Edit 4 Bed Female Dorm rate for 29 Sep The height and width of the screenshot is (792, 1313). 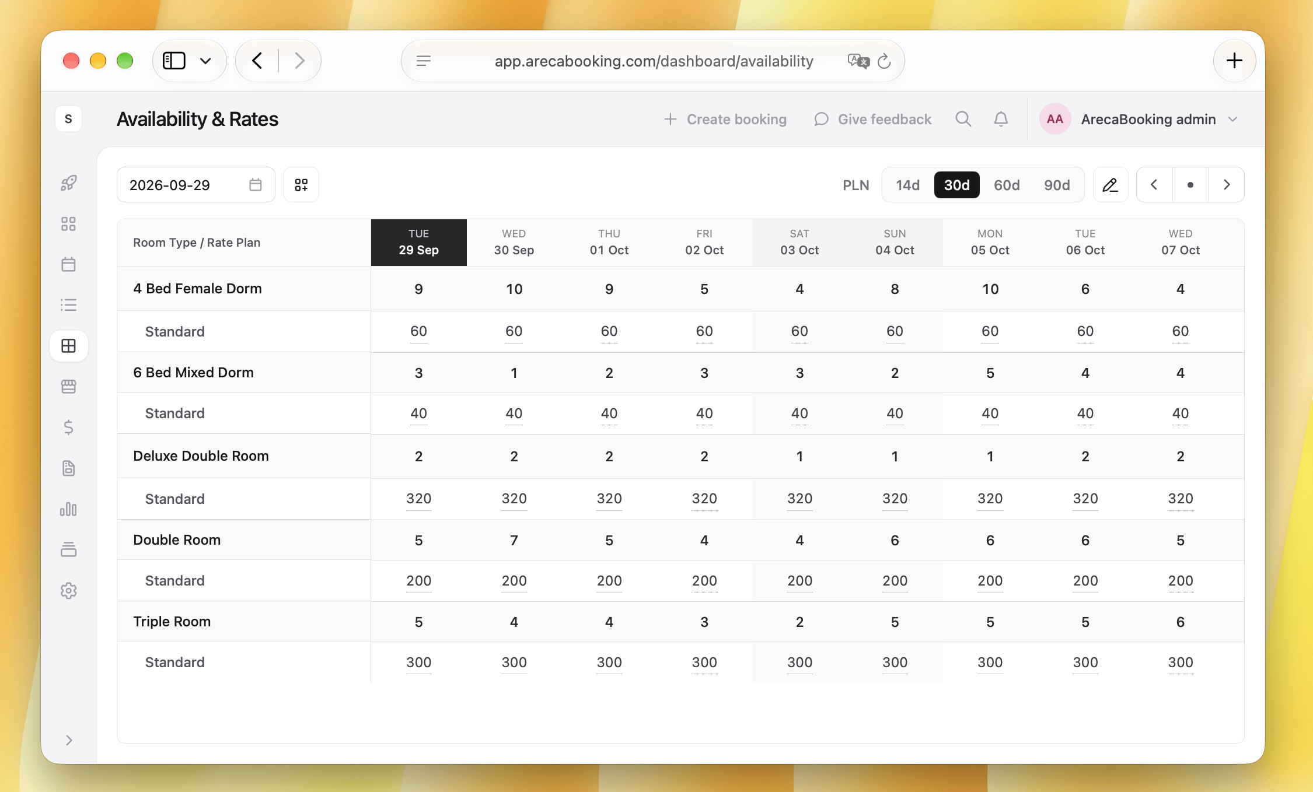coord(419,331)
